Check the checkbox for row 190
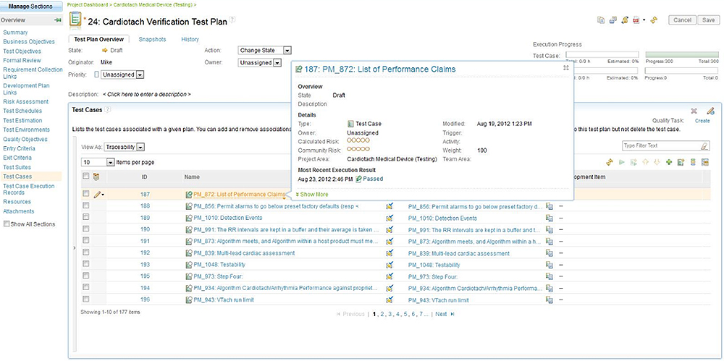The height and width of the screenshot is (361, 724). 86,229
